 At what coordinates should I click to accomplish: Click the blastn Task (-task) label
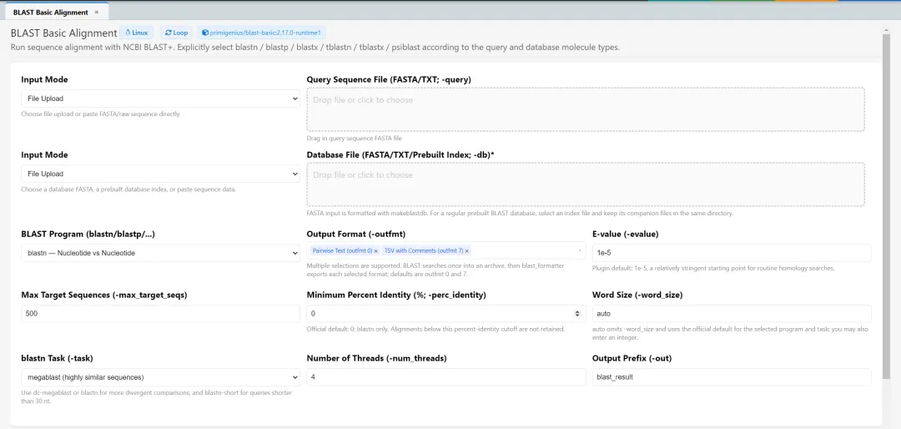coord(57,358)
